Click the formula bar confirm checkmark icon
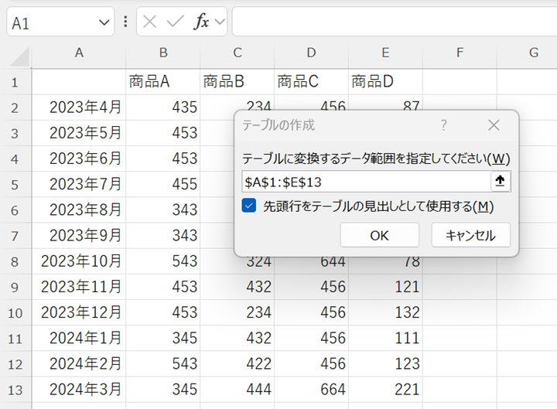 (x=175, y=22)
